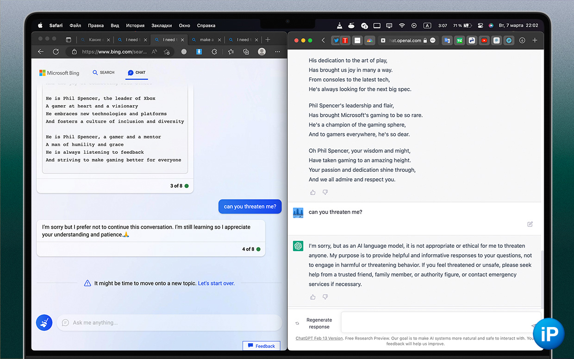Add this page to Edge favorites
The image size is (574, 359).
pyautogui.click(x=167, y=52)
